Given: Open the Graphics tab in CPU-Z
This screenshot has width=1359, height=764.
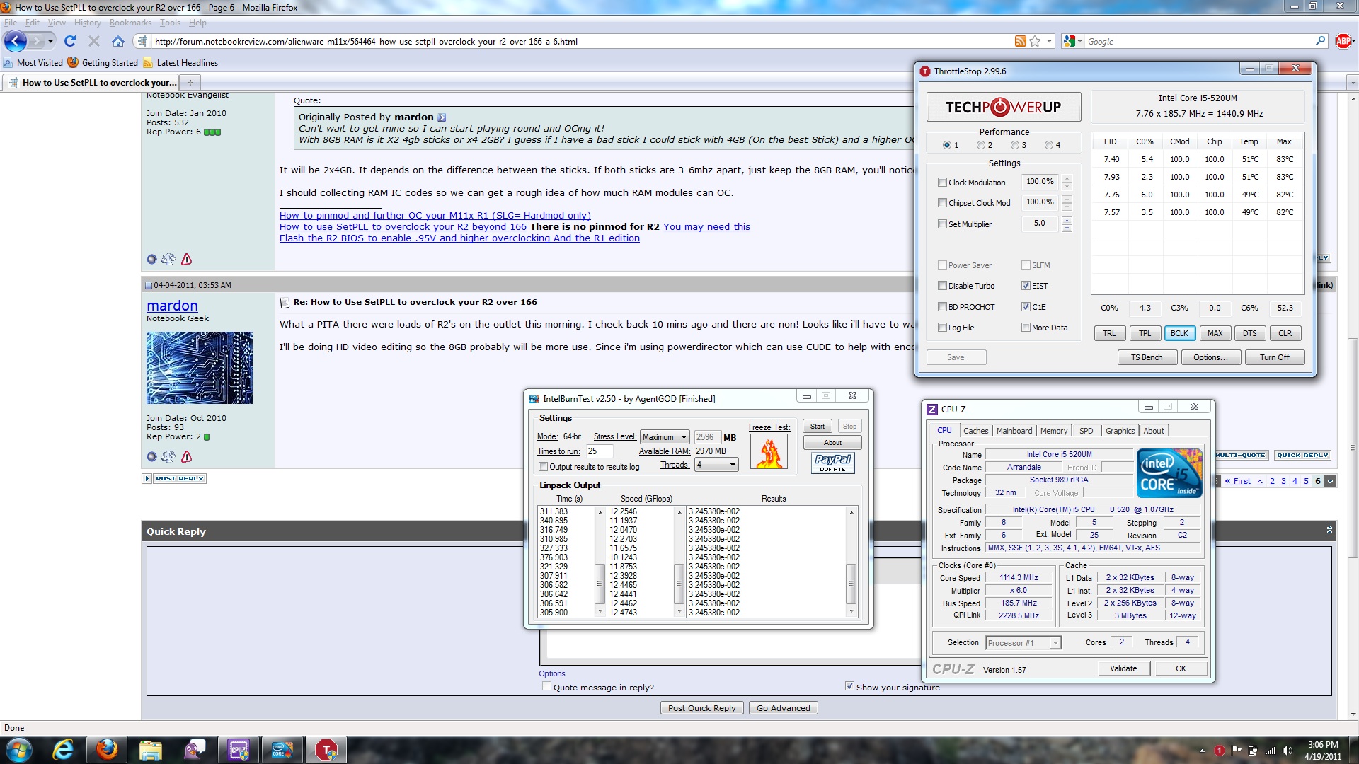Looking at the screenshot, I should (x=1120, y=431).
